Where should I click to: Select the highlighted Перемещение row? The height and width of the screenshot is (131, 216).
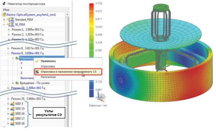(x=42, y=58)
